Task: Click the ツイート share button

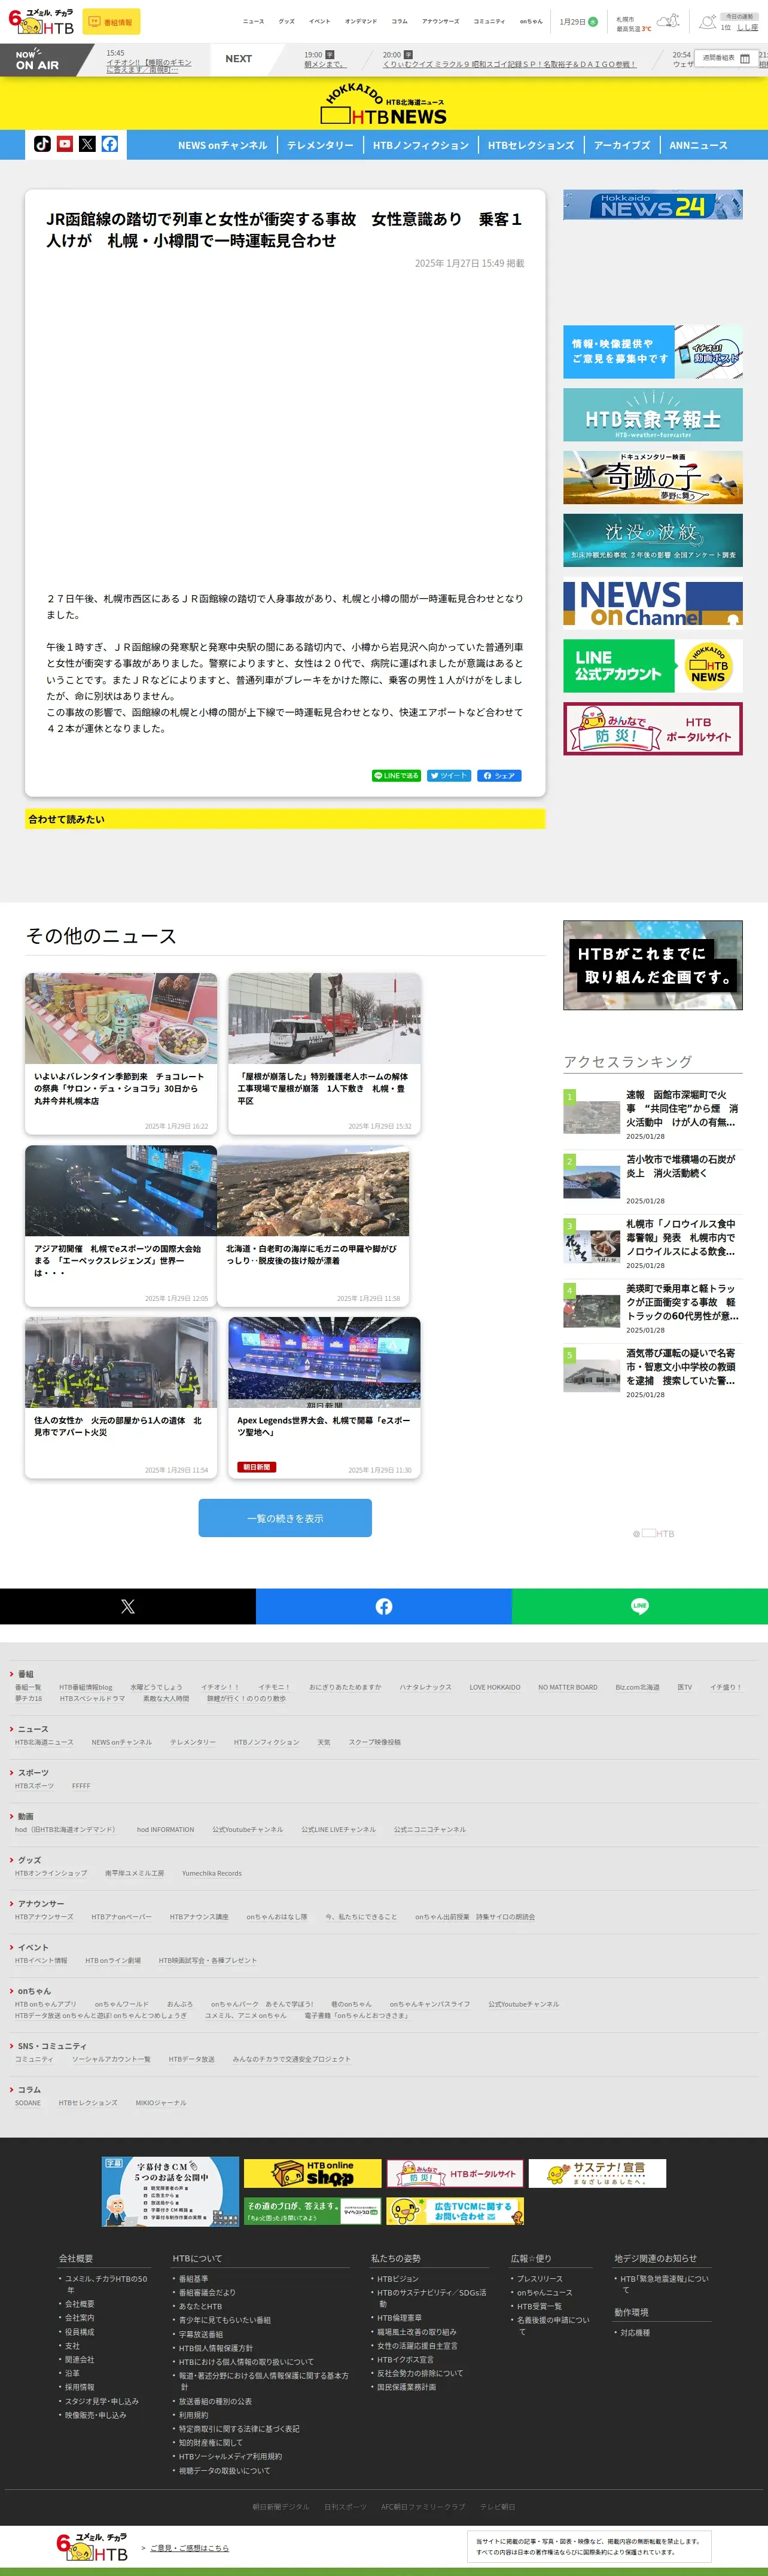Action: 449,775
